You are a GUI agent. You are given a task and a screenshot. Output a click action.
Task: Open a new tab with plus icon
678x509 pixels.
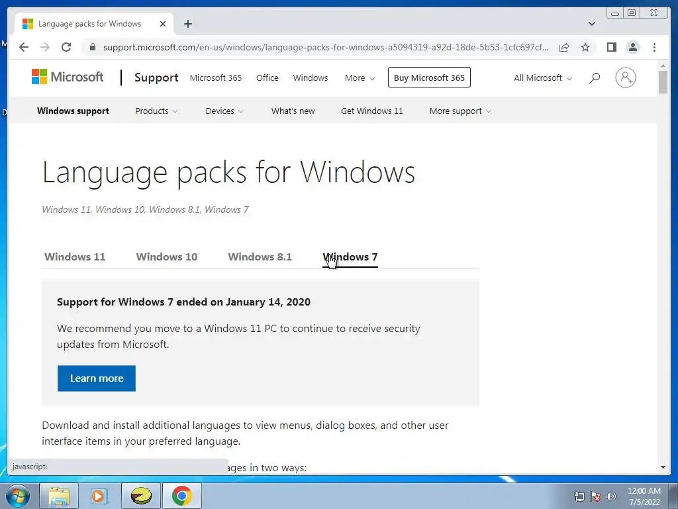187,24
